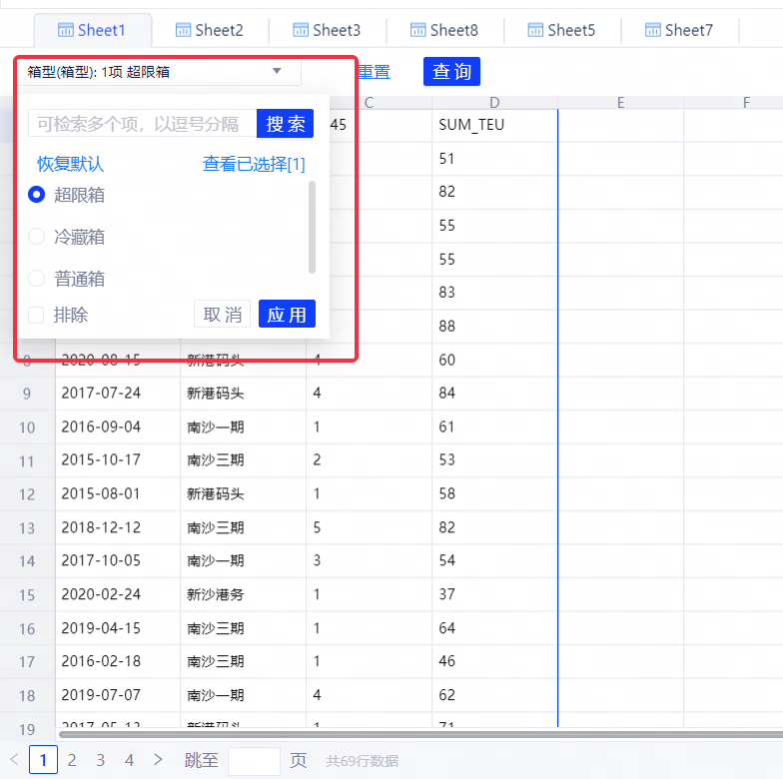Click the filter search input field
The height and width of the screenshot is (779, 783).
tap(142, 124)
